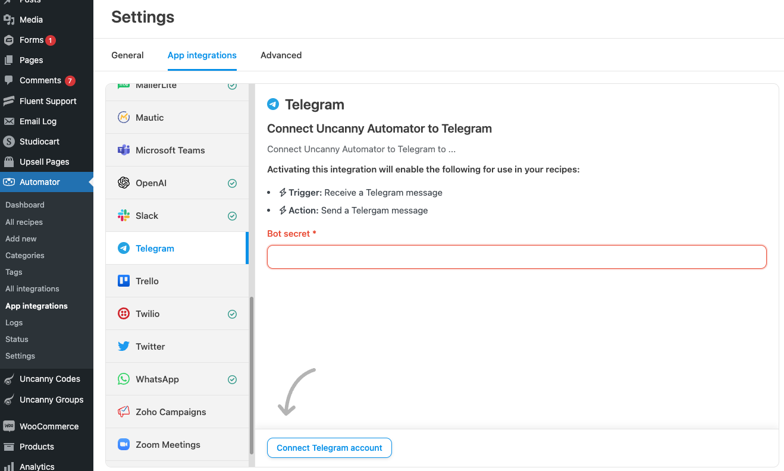
Task: Click the Trello logo icon
Action: coord(124,281)
